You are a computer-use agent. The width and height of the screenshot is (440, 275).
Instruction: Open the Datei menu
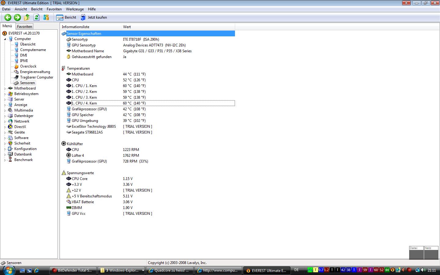click(x=6, y=9)
